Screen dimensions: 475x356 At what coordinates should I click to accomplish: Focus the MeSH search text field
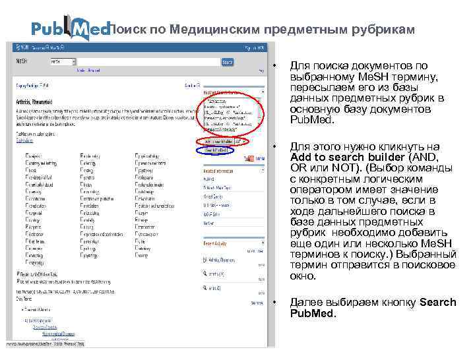pos(148,62)
